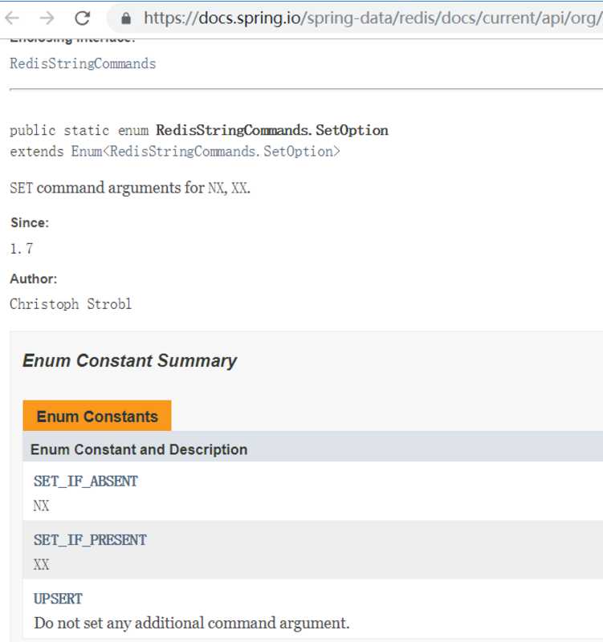
Task: View site security info via padlock icon
Action: pos(126,18)
